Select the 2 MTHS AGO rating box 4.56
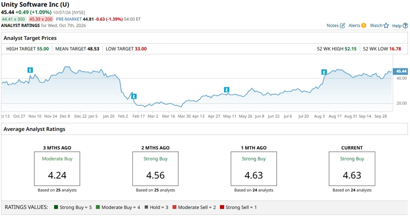The height and width of the screenshot is (217, 410). (155, 169)
